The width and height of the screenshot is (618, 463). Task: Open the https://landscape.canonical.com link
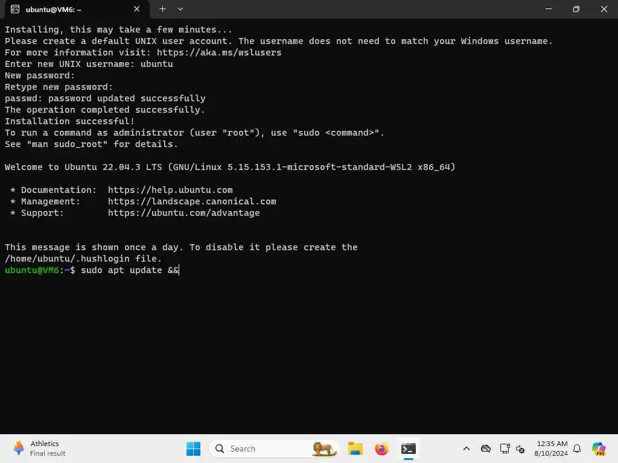click(x=192, y=201)
